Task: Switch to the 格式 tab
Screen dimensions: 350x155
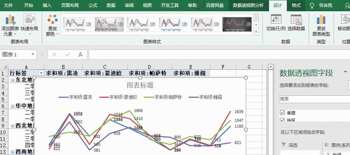Action: 296,5
